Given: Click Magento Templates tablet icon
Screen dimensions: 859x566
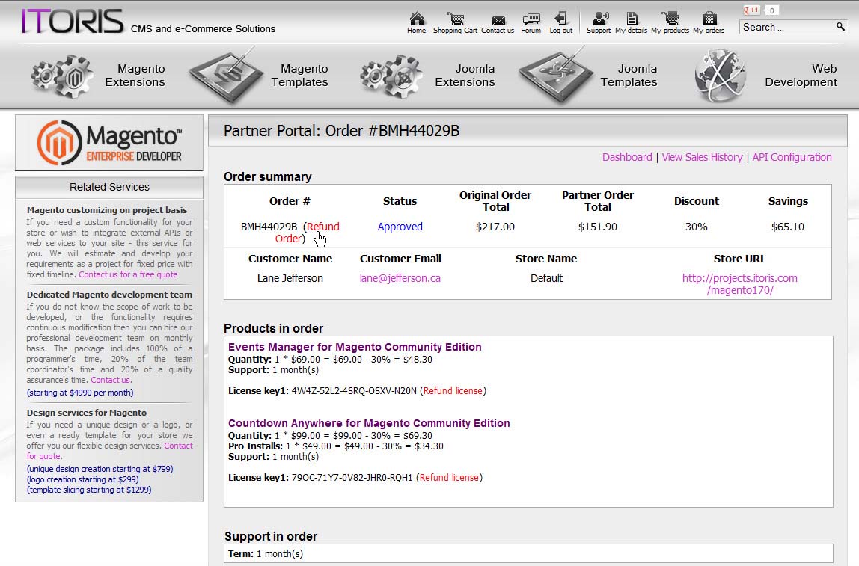Looking at the screenshot, I should (227, 76).
